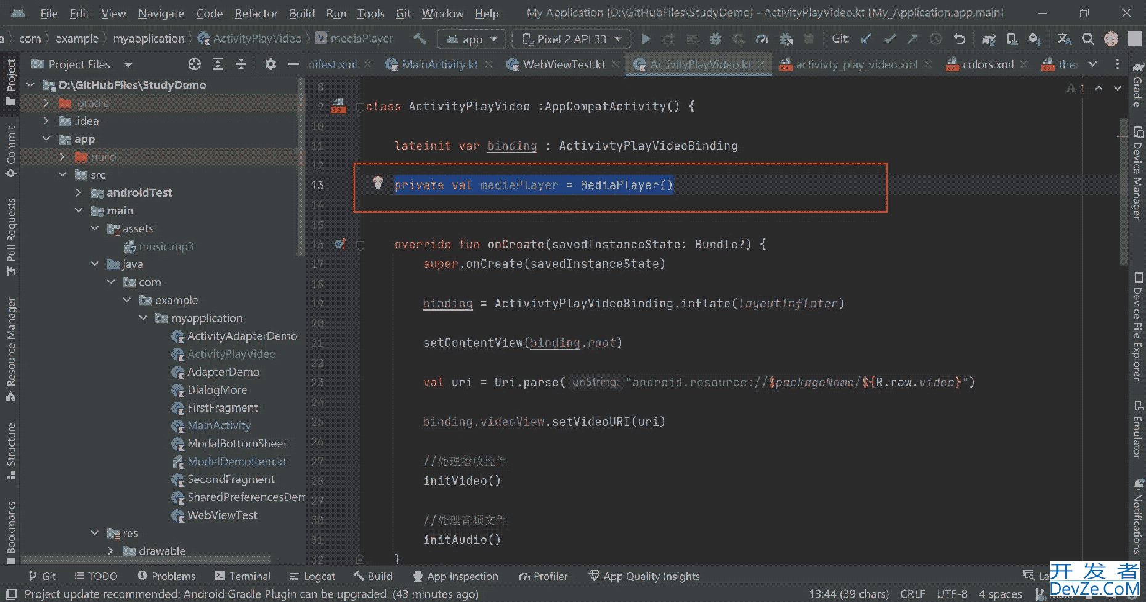This screenshot has height=602, width=1146.
Task: Click Git update project arrow icon
Action: pos(866,39)
